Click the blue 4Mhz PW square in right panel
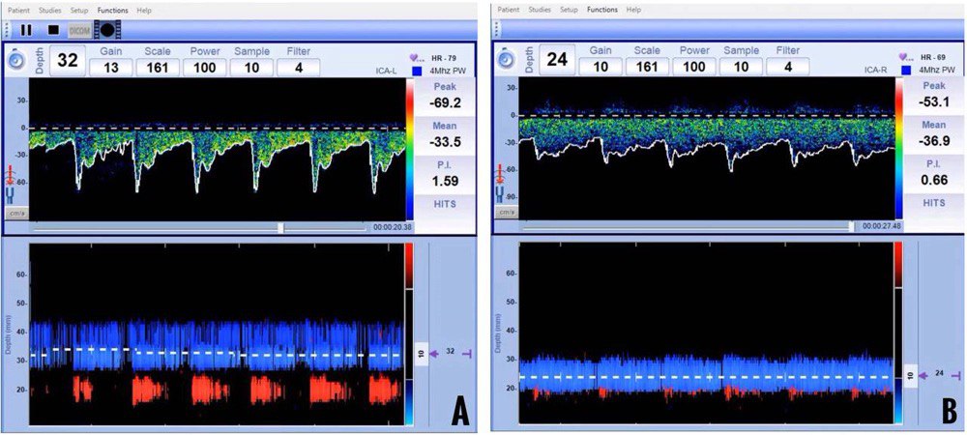Image resolution: width=967 pixels, height=435 pixels. (x=906, y=71)
